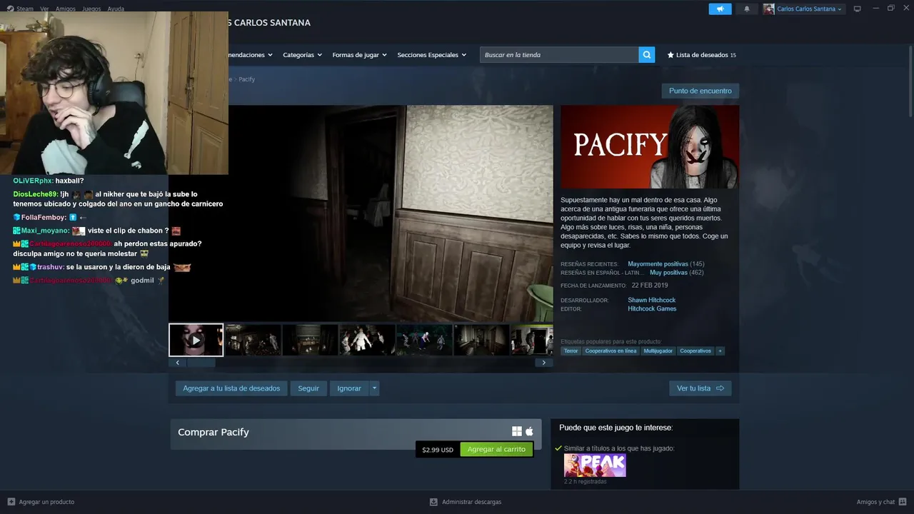This screenshot has height=514, width=914.
Task: Expand the Categorías store menu
Action: click(302, 55)
